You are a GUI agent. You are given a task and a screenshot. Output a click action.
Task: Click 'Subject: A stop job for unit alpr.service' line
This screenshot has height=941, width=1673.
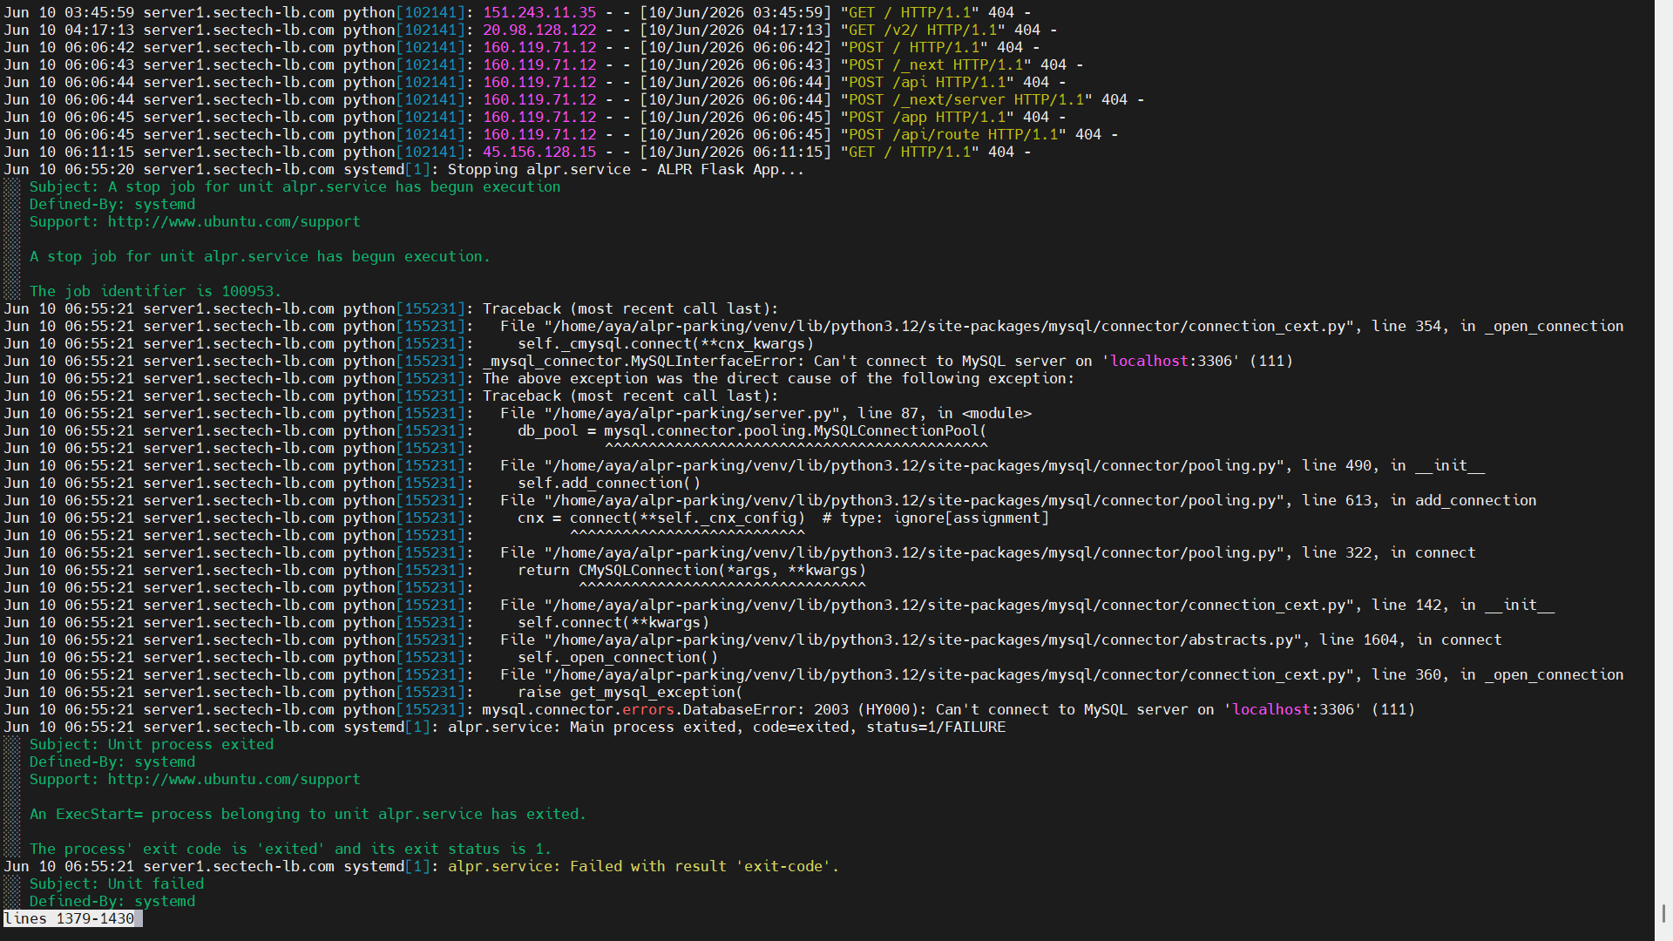[295, 186]
